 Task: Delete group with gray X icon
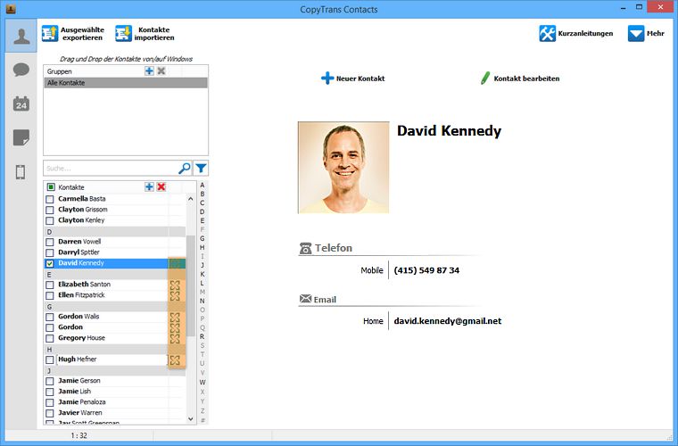click(161, 70)
